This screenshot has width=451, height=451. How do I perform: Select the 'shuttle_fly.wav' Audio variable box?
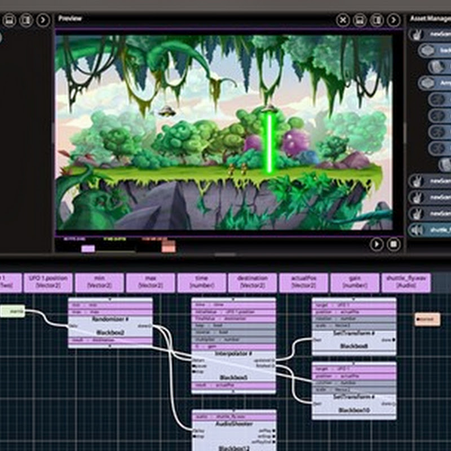click(x=406, y=282)
